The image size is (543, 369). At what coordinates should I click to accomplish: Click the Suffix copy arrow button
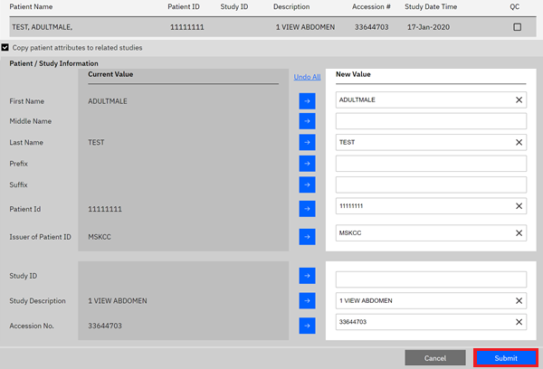tap(308, 185)
